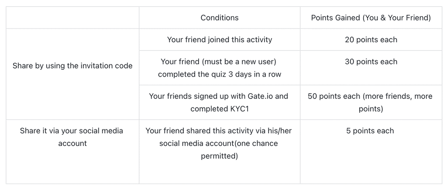Click the empty top-left table cell
The image size is (447, 186).
pos(72,18)
